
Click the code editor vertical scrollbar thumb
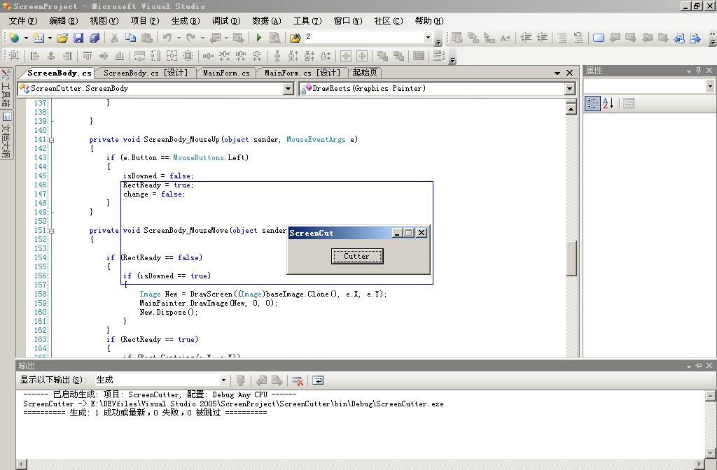point(571,259)
